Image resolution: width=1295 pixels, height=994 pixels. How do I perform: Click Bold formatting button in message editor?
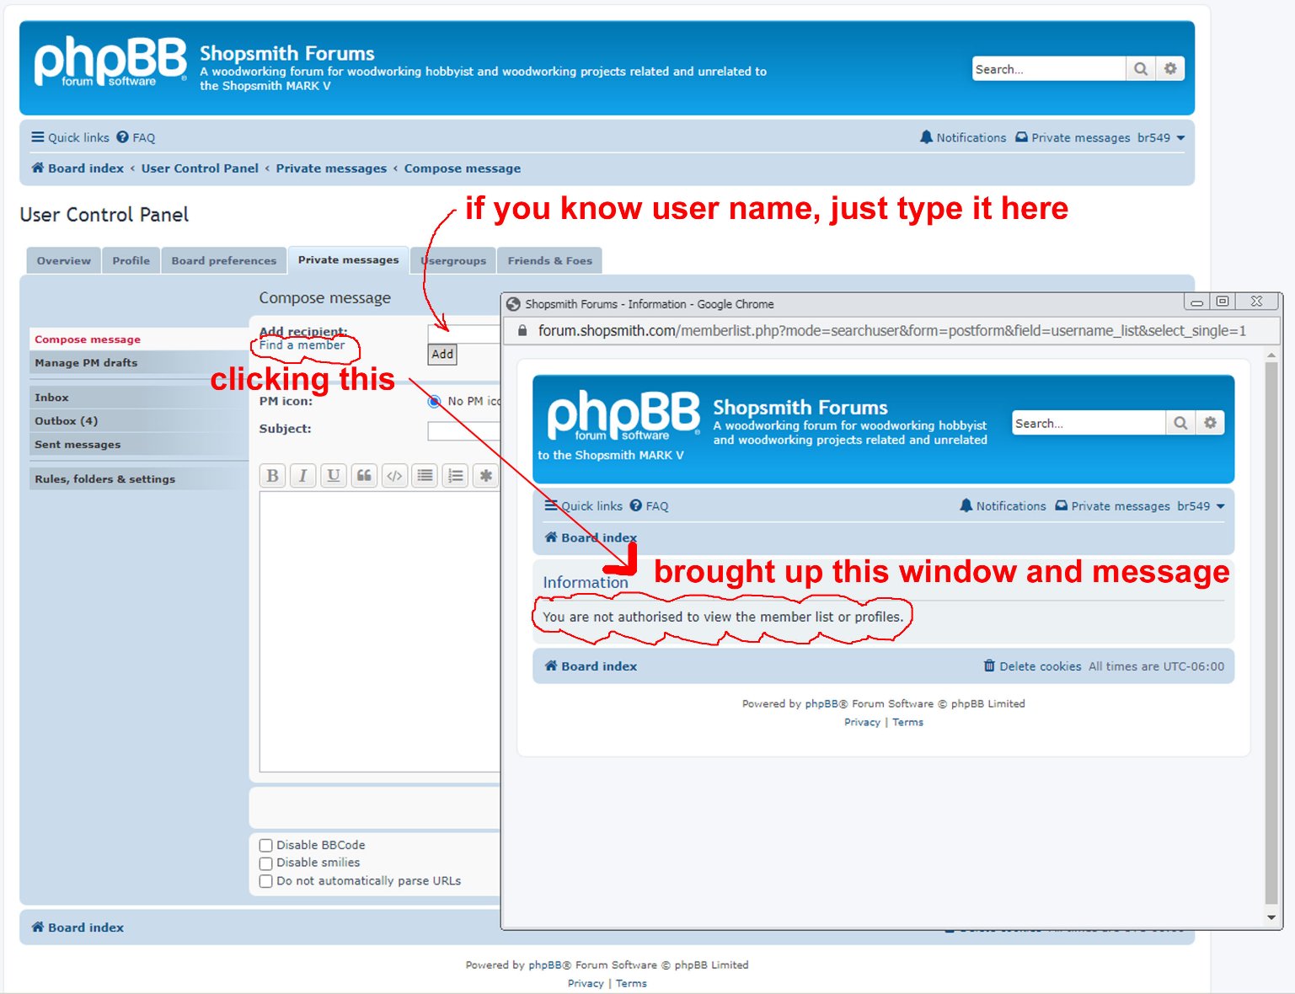[x=272, y=476]
